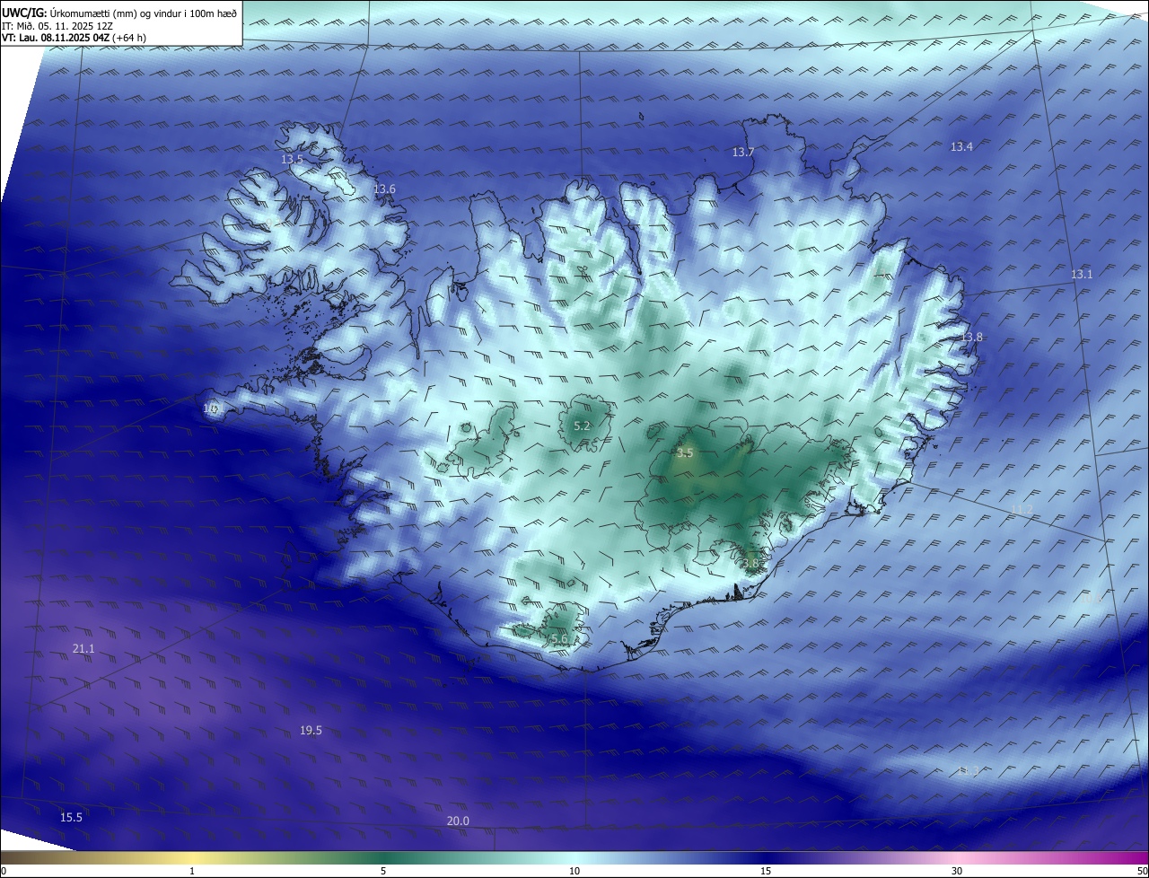Click the colour scale tick label 30
1149x878 pixels.
tap(957, 871)
